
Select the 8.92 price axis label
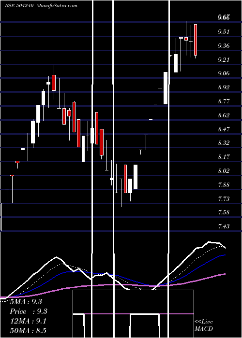point(224,87)
